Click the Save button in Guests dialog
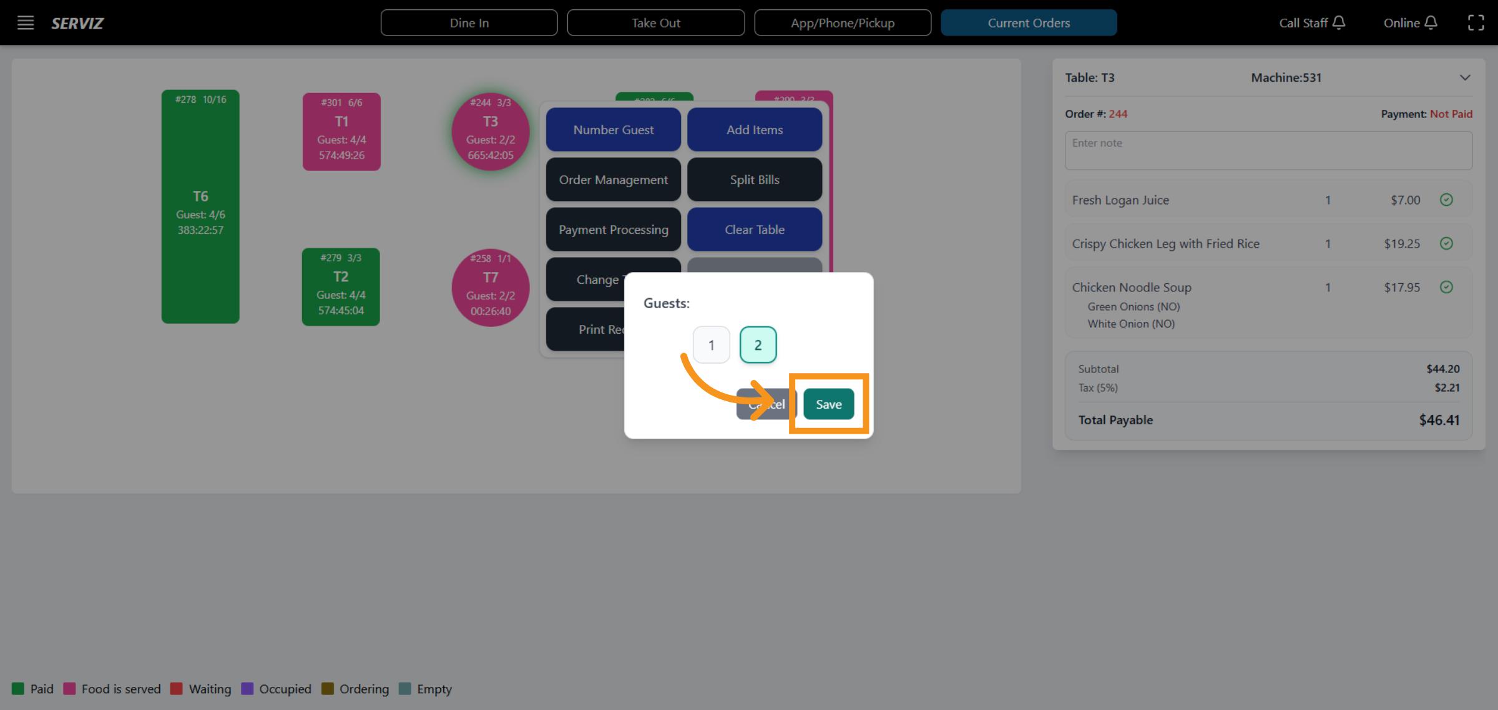 coord(828,404)
